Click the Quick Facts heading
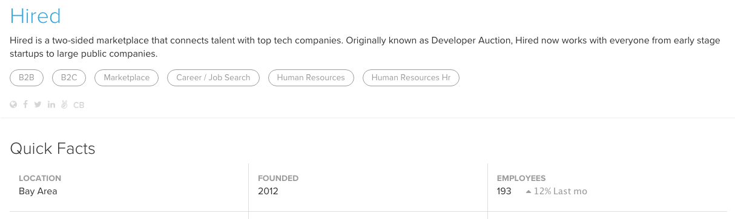Screen dimensions: 735x219 [x=53, y=148]
